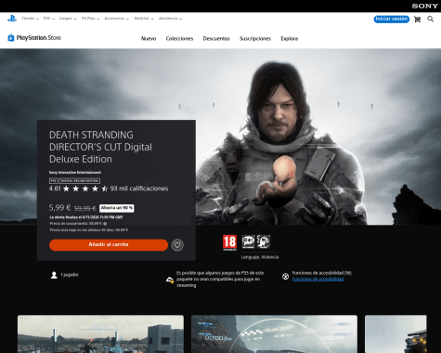
Task: Click the PlayStation logo icon
Action: pyautogui.click(x=12, y=19)
